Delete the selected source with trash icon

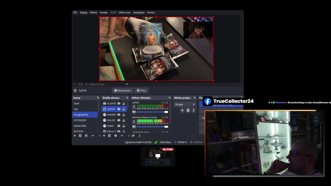coord(109,136)
